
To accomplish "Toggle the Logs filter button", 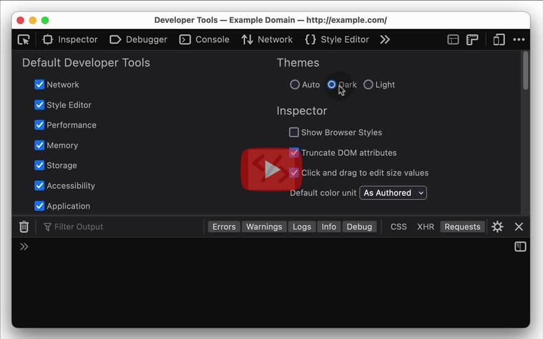I will point(302,227).
